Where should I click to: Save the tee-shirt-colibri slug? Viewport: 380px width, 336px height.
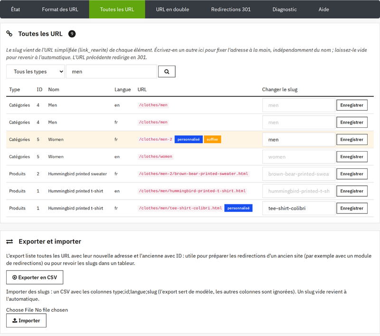click(x=351, y=208)
